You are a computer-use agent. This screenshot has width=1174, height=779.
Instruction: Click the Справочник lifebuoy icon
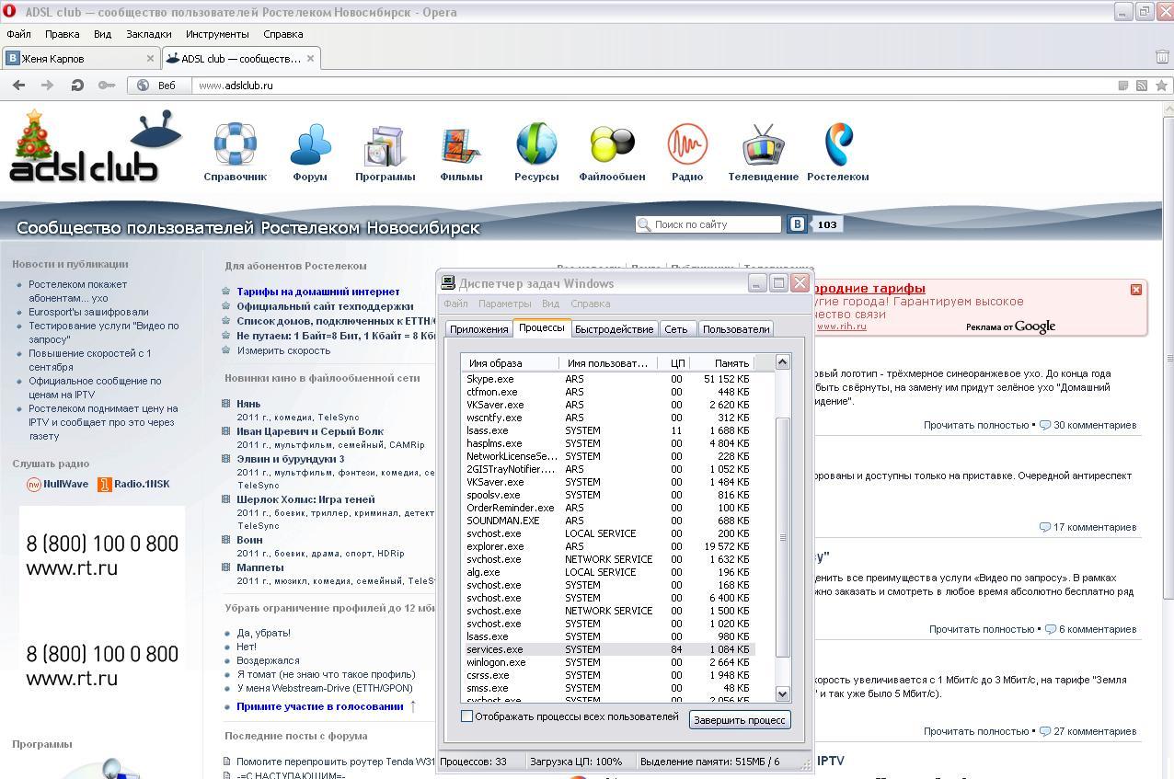point(235,146)
